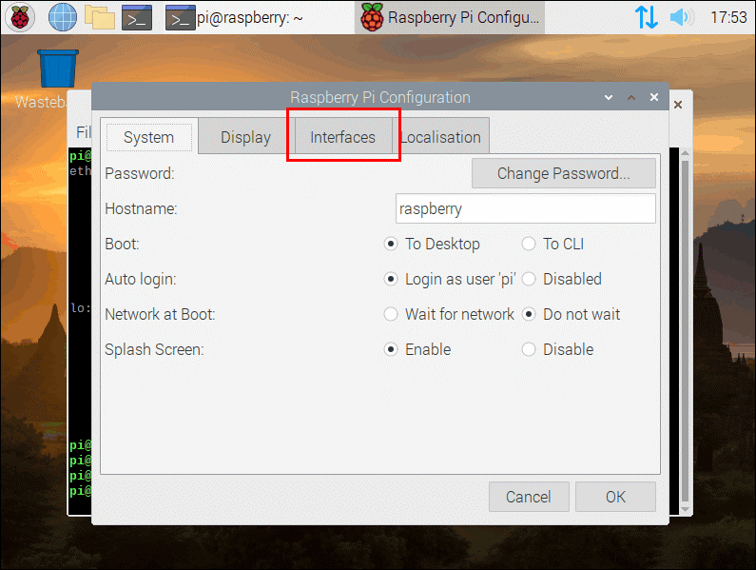The width and height of the screenshot is (756, 570).
Task: Open the File Manager folder icon
Action: point(100,17)
